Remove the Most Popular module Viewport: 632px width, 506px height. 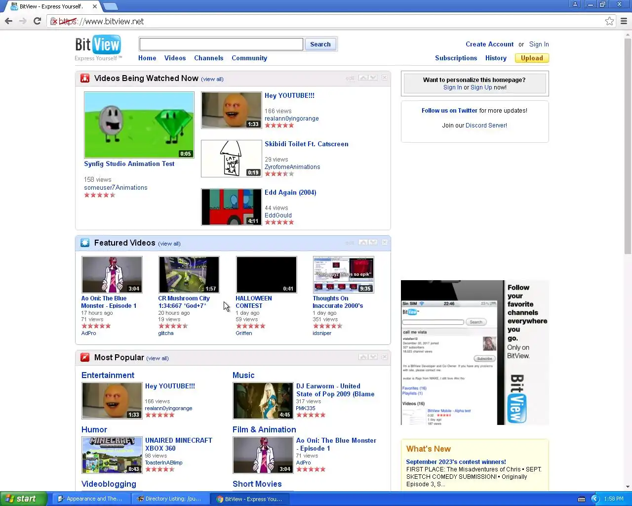pyautogui.click(x=385, y=357)
